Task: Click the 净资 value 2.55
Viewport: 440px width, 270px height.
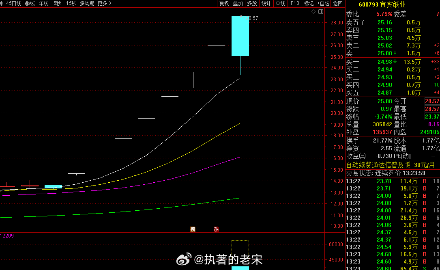Action: click(x=386, y=148)
